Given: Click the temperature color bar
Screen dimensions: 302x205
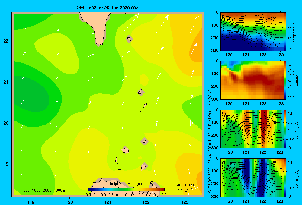Looking at the screenshot, I should pos(285,32).
